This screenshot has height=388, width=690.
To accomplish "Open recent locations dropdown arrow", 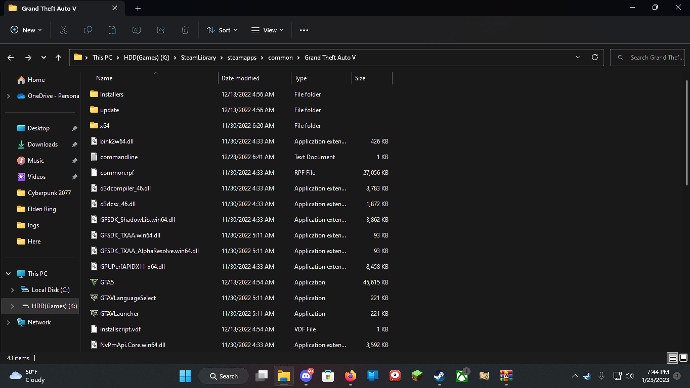I will pos(44,58).
